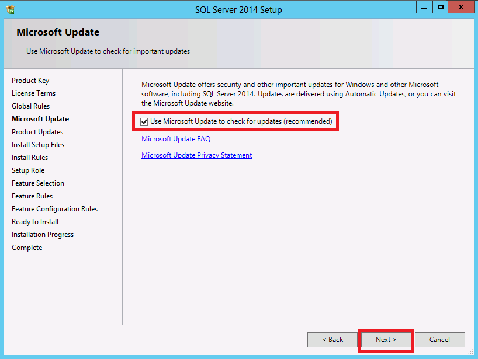Screen dimensions: 478x359
Task: Select Setup Role step in sidebar
Action: point(28,170)
